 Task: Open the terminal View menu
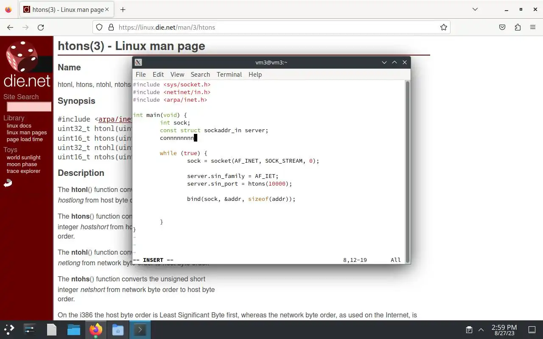pyautogui.click(x=177, y=74)
